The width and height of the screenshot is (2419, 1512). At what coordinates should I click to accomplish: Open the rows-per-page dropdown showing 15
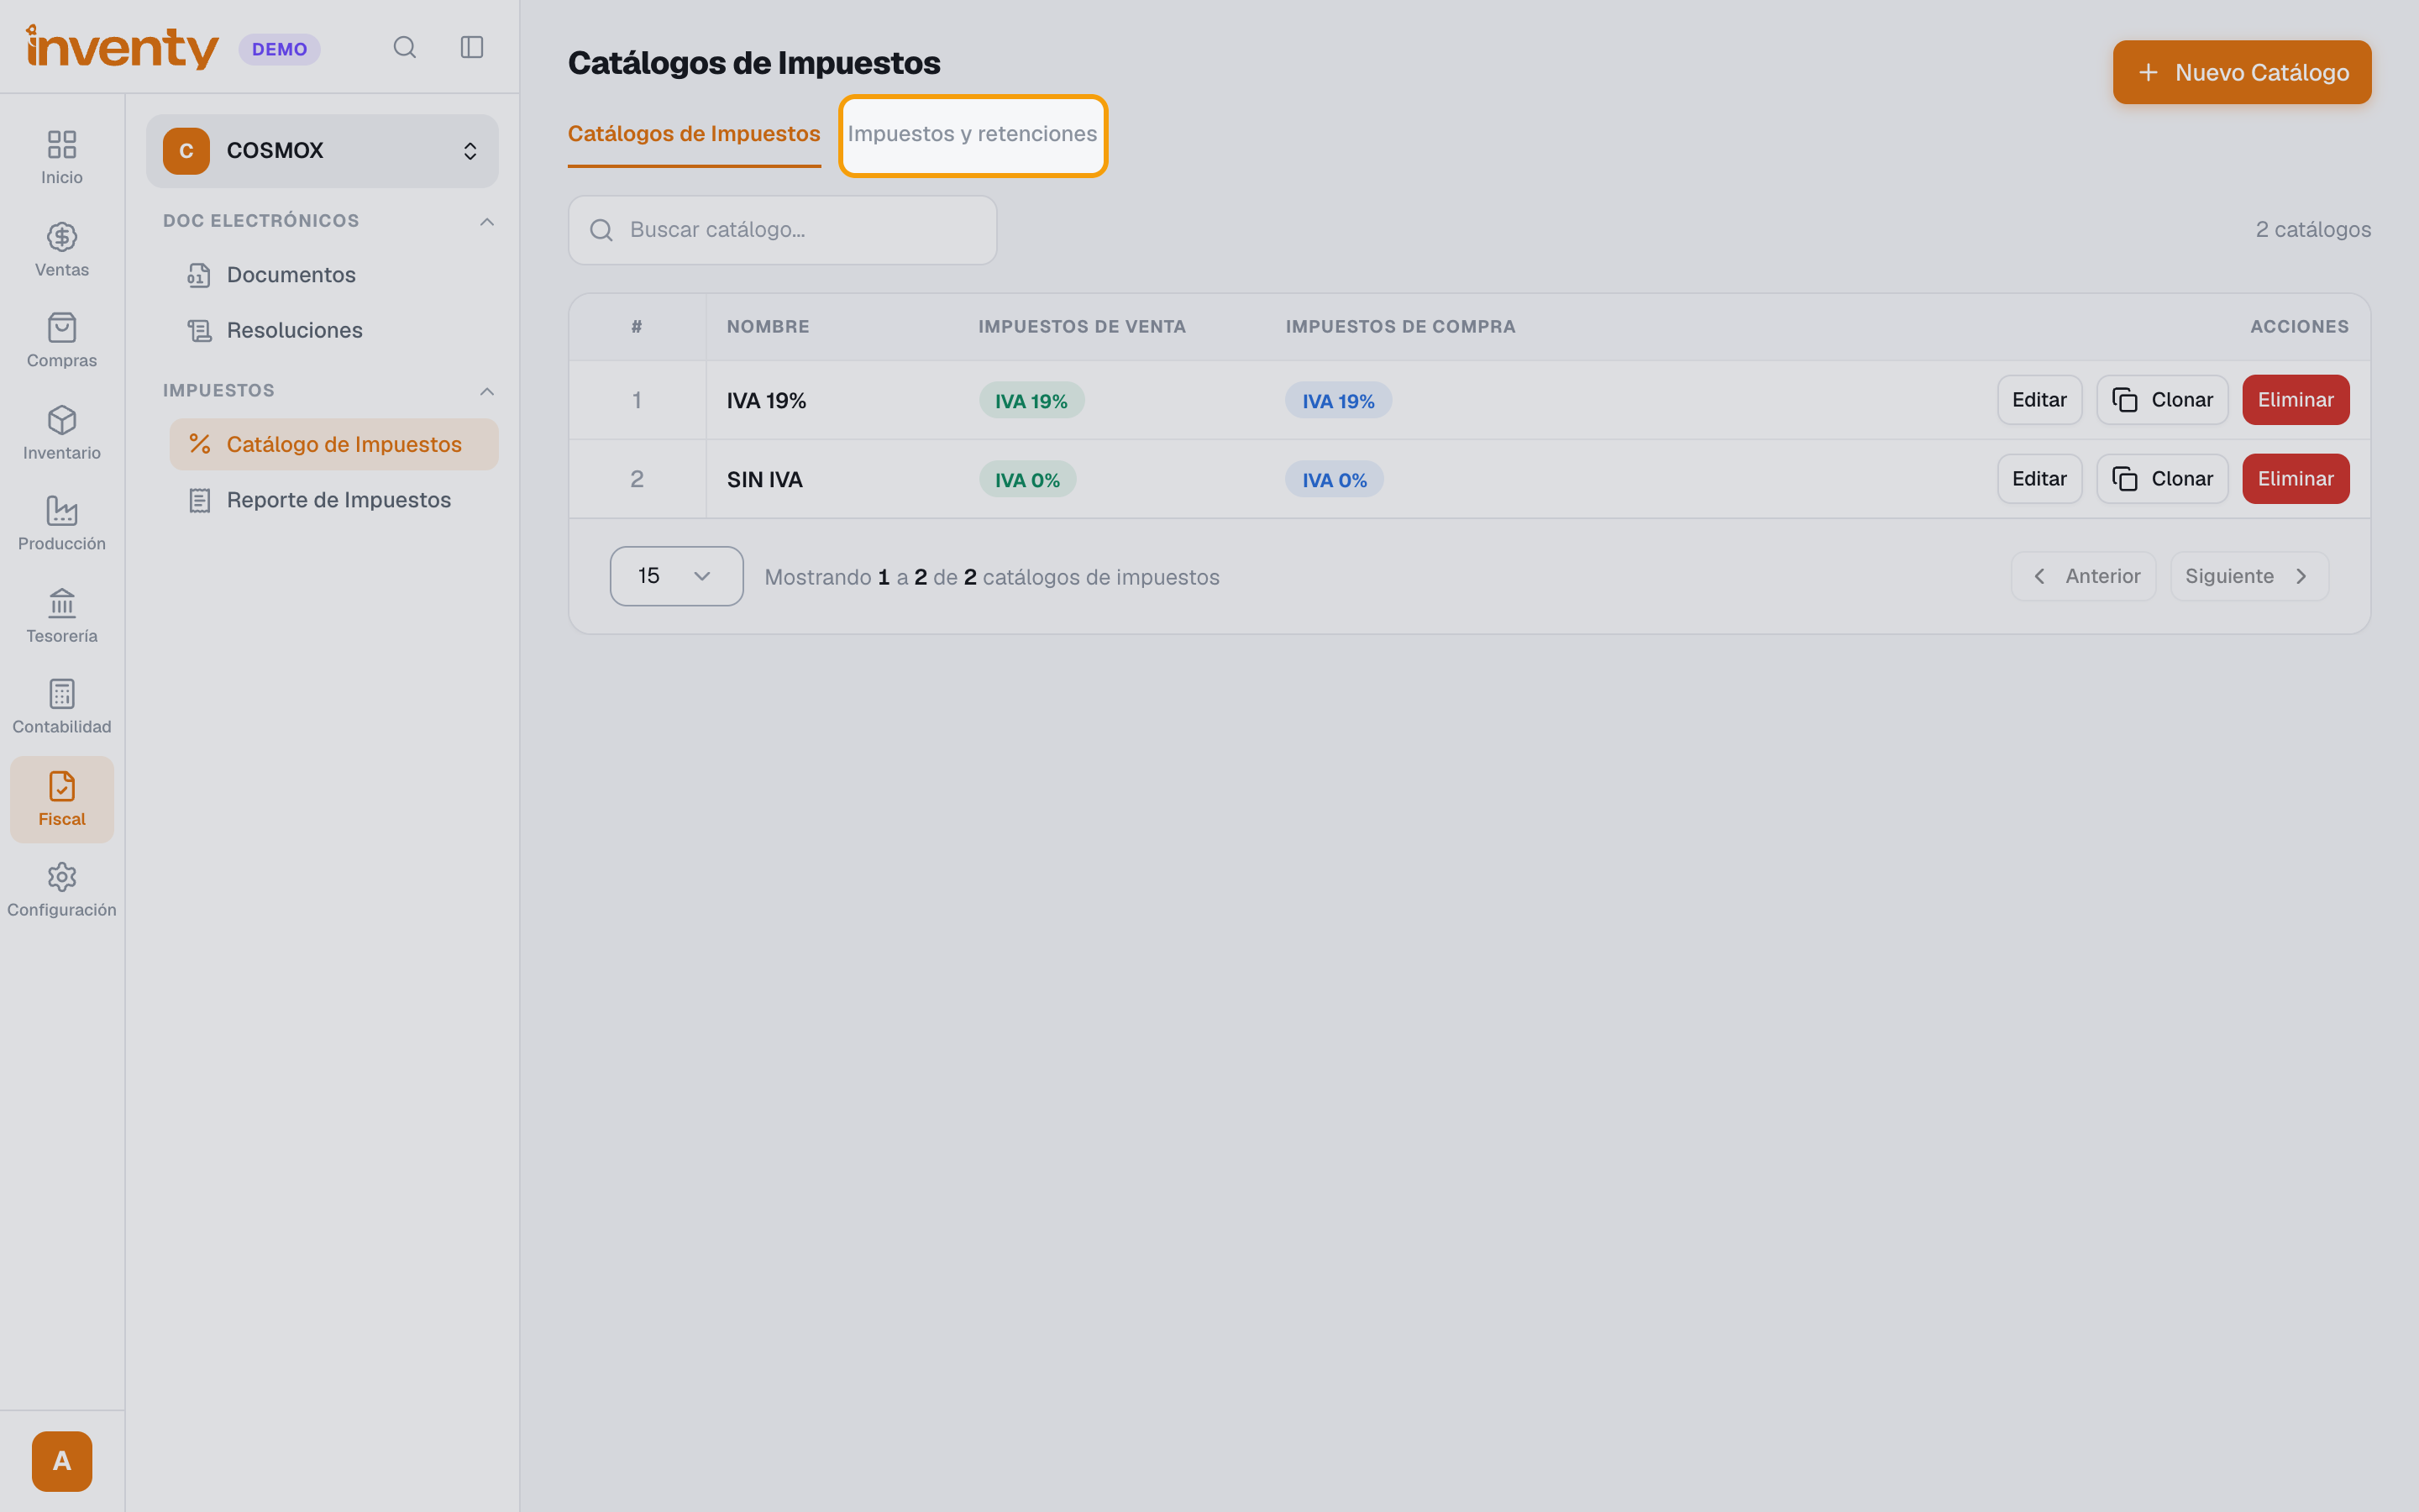(x=677, y=576)
